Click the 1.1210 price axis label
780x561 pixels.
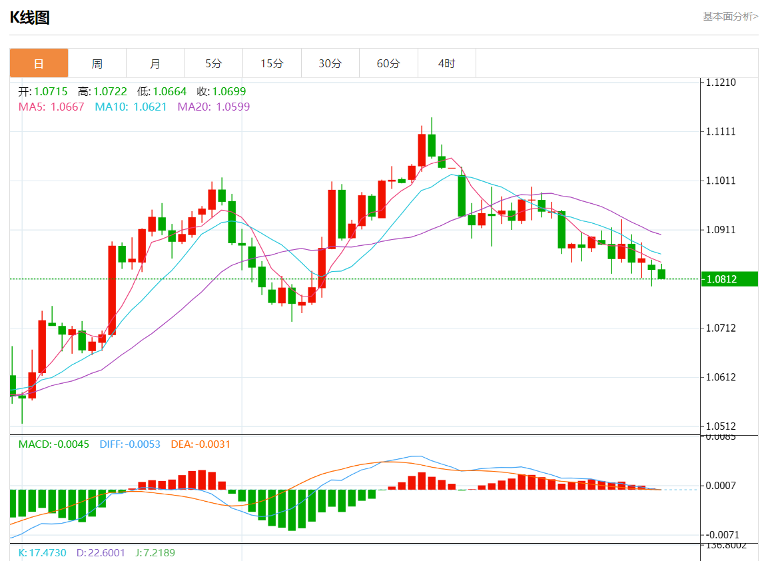(x=721, y=83)
